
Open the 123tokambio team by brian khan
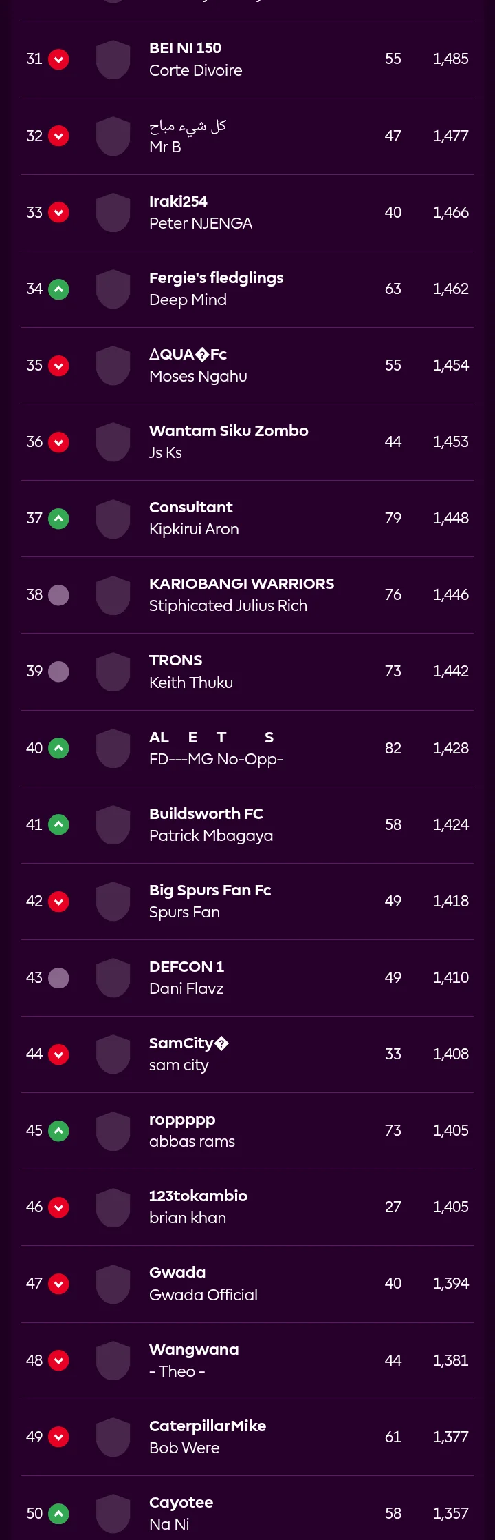pos(198,1196)
